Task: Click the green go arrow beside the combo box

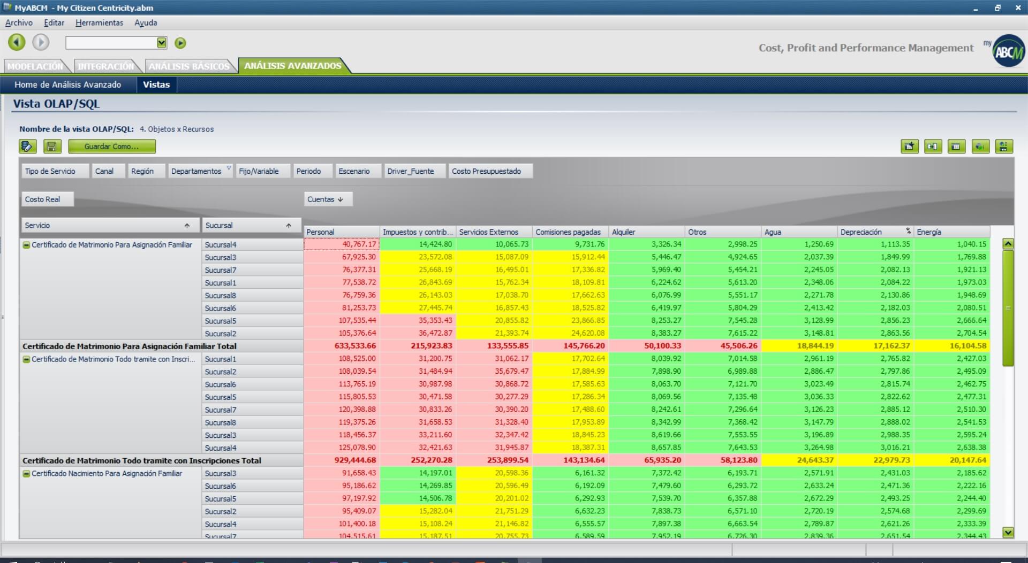Action: click(180, 43)
